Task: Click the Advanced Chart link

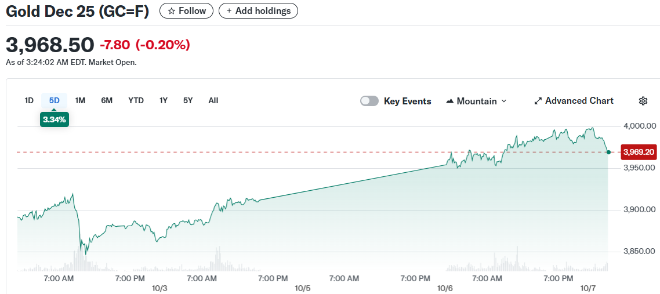Action: [x=579, y=101]
